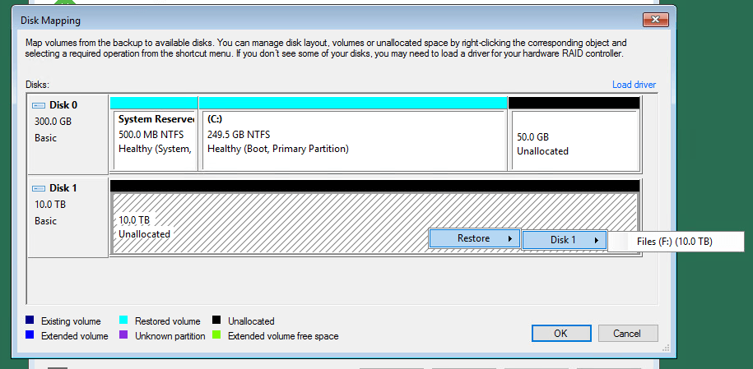Image resolution: width=753 pixels, height=369 pixels.
Task: Click the Extended volume legend swatch
Action: coord(30,335)
